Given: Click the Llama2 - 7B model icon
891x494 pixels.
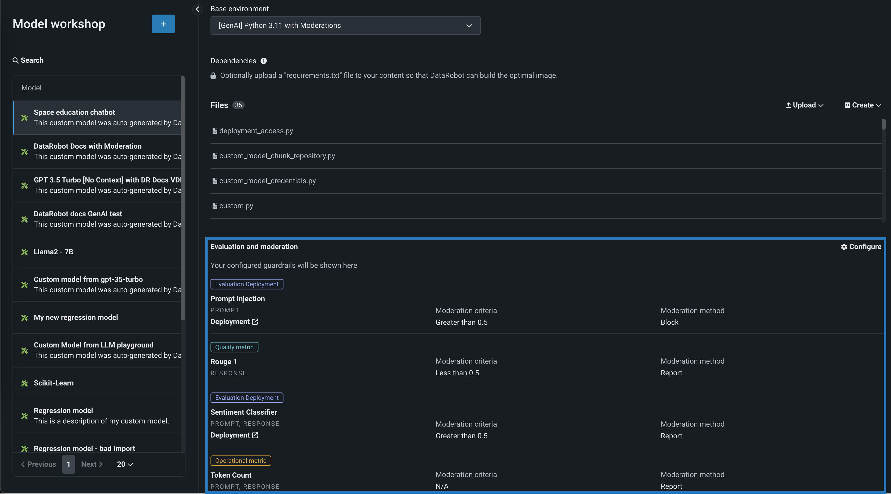Looking at the screenshot, I should (x=24, y=252).
